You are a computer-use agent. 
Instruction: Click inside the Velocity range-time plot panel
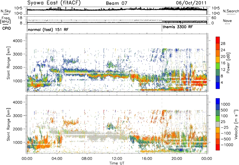(117, 124)
